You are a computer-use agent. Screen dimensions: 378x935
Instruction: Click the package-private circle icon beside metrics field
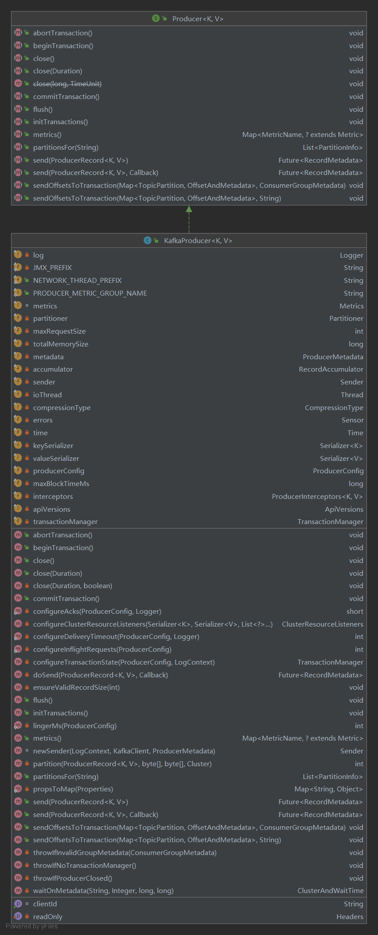pos(27,306)
